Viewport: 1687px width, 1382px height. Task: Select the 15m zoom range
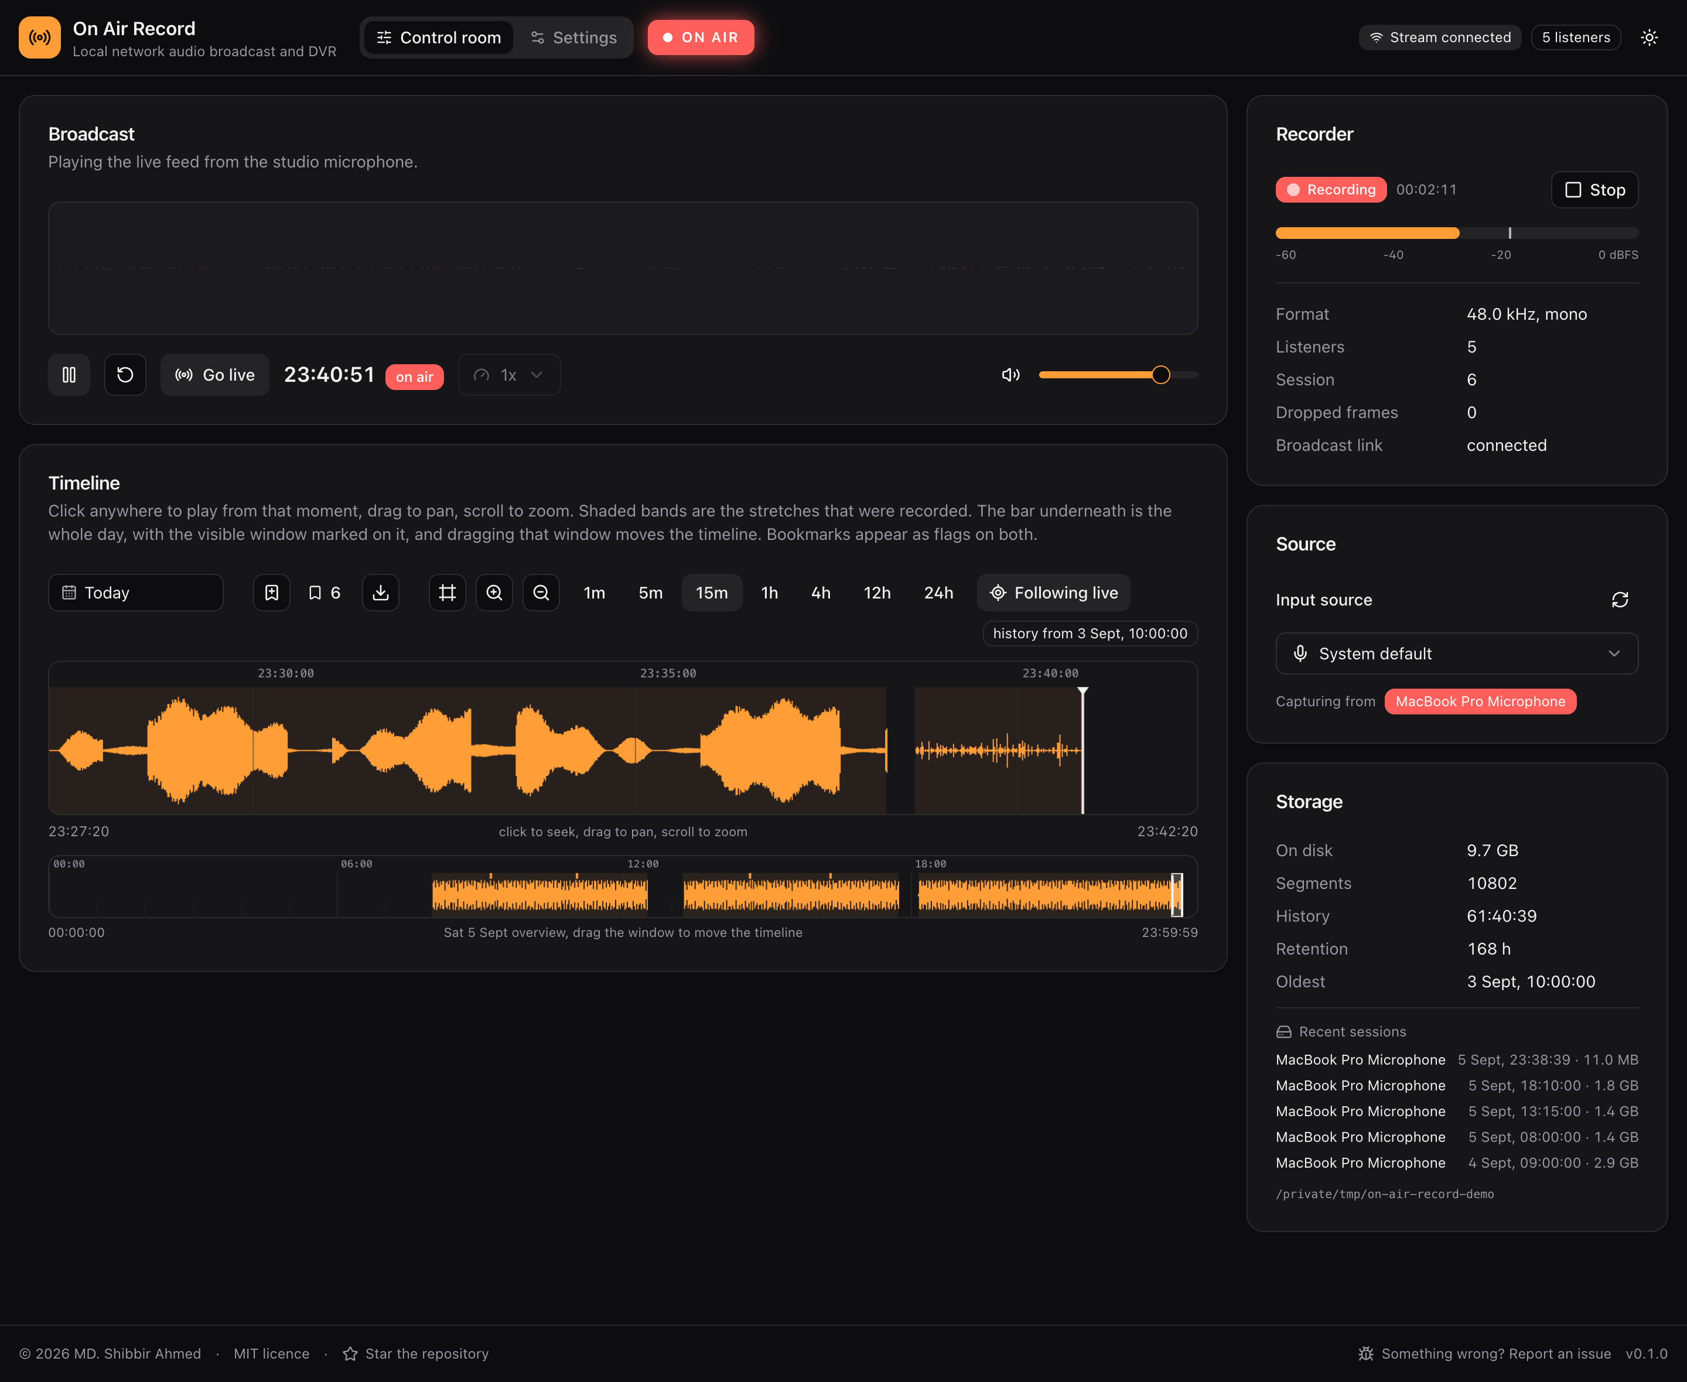coord(712,593)
